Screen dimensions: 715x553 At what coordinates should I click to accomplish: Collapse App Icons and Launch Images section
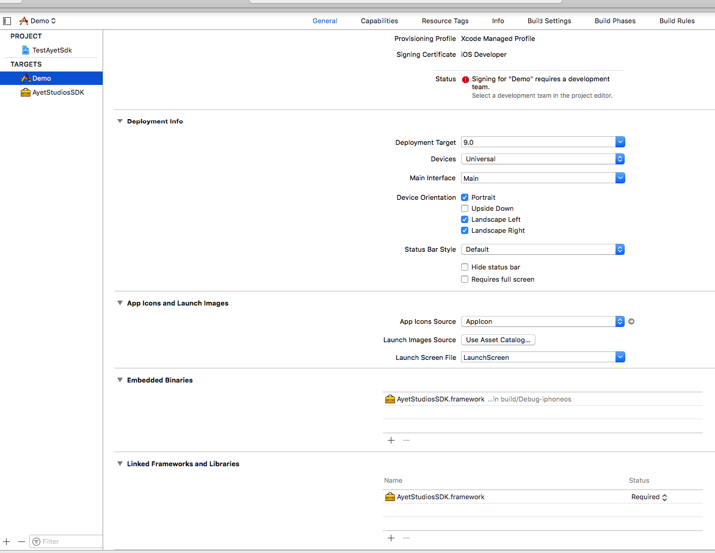tap(120, 303)
